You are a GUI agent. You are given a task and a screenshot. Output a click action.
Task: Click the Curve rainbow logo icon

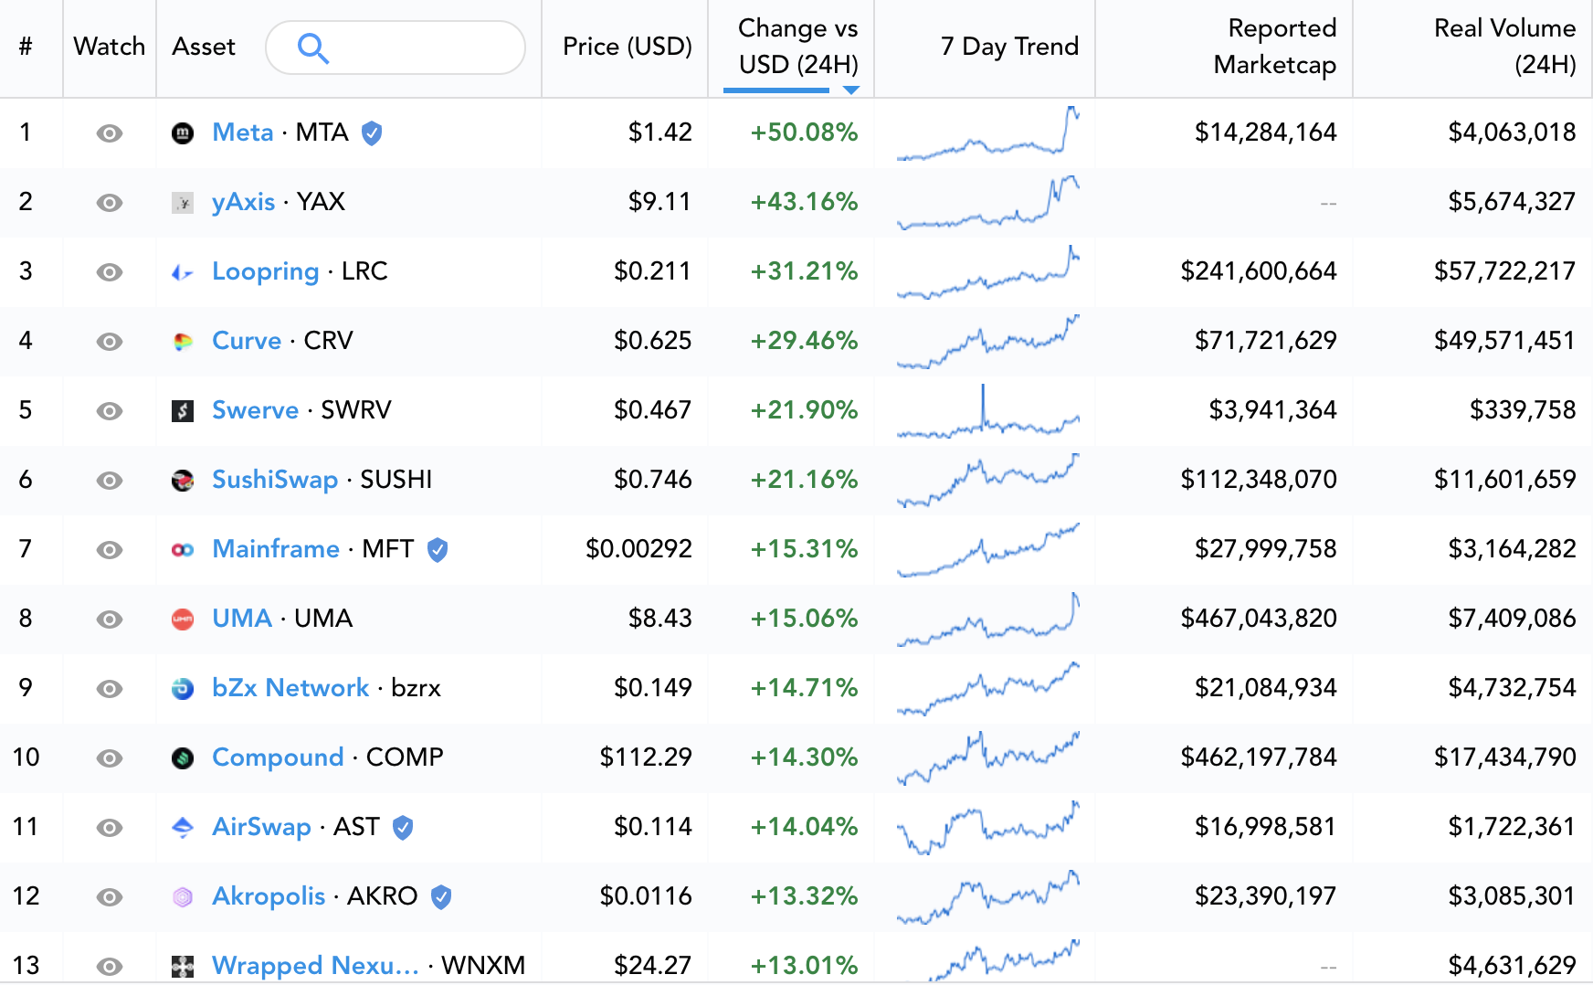[183, 342]
